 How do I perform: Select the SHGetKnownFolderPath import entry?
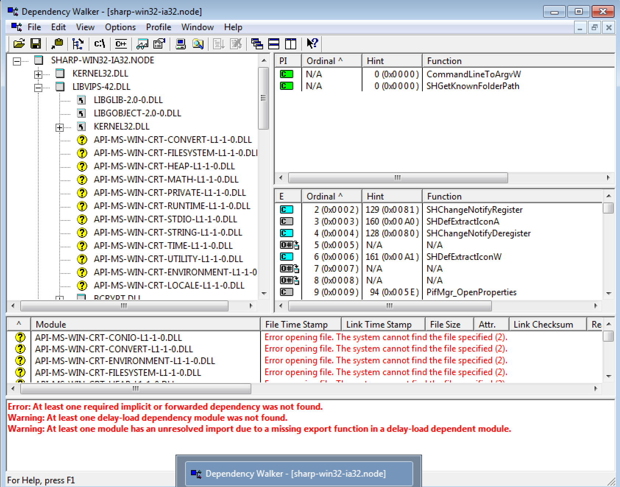pyautogui.click(x=472, y=86)
